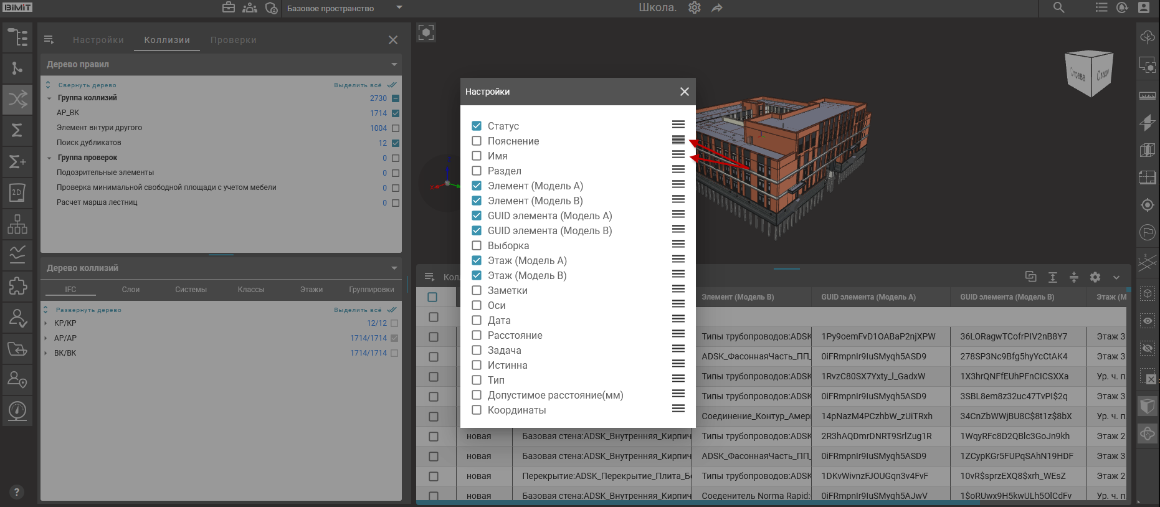Switch to the Проверки tab
Viewport: 1160px width, 507px height.
[x=233, y=40]
